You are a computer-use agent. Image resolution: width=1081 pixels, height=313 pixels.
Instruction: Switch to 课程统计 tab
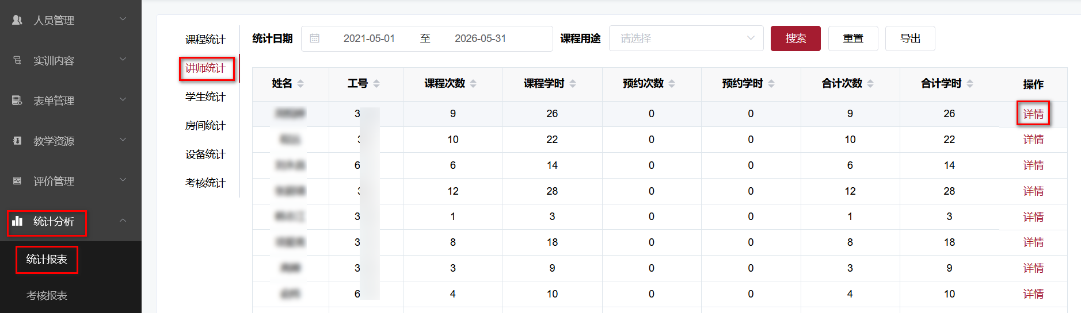[x=205, y=40]
